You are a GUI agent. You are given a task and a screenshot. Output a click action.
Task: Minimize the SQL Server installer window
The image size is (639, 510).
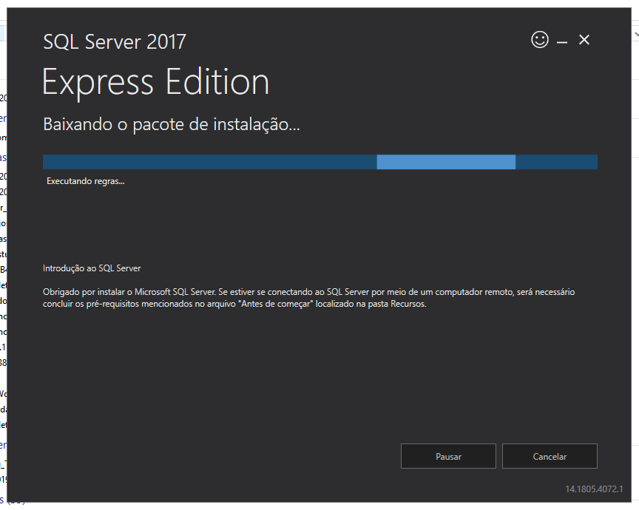(x=562, y=40)
